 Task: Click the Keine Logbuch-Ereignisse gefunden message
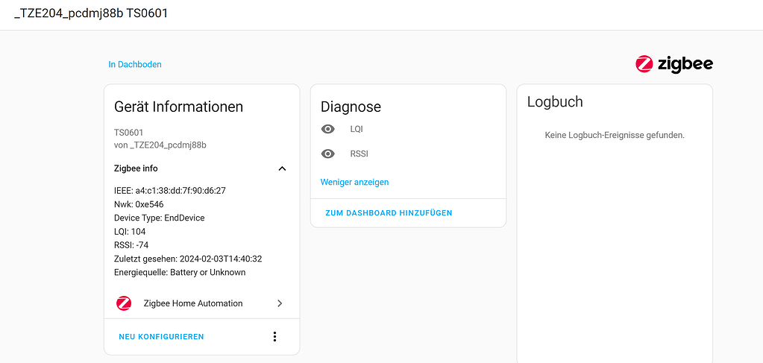pos(615,135)
